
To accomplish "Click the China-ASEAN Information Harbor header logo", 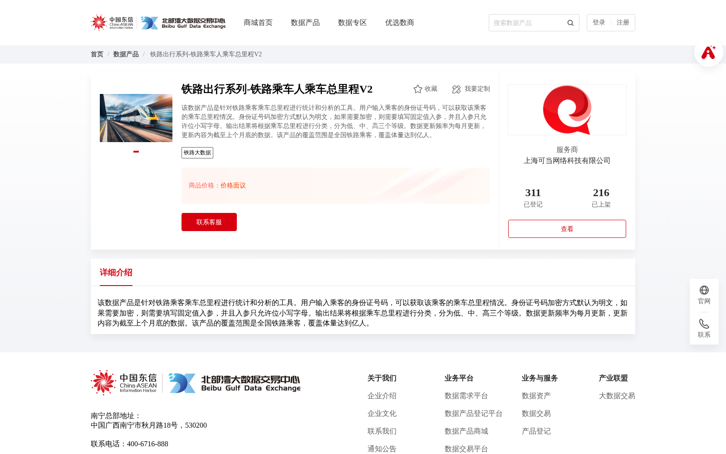I will 112,23.
